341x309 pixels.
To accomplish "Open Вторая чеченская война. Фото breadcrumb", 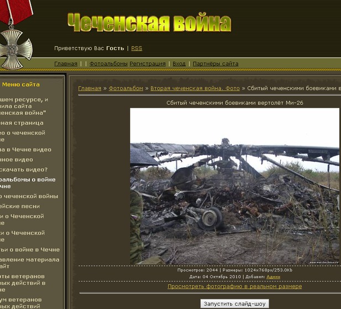I will (x=195, y=88).
